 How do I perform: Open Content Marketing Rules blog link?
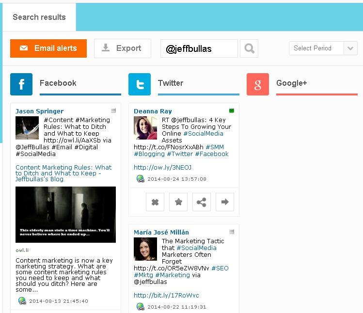click(x=63, y=173)
